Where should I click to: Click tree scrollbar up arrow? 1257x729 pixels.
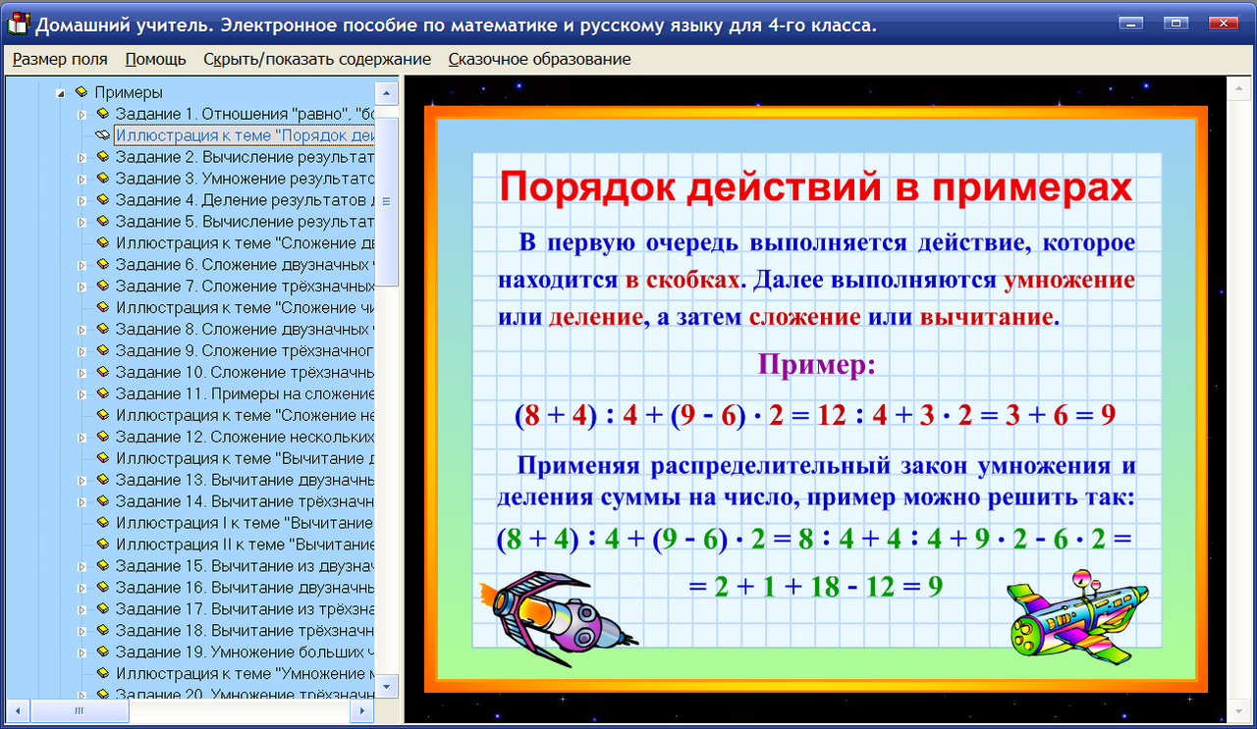coord(387,94)
